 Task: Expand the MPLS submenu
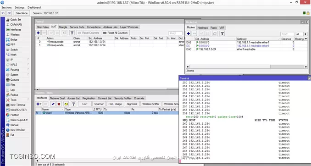(17, 65)
